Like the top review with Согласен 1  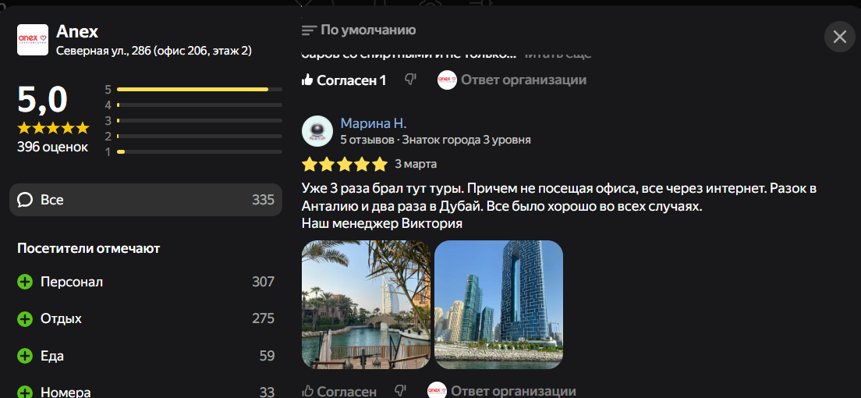344,80
